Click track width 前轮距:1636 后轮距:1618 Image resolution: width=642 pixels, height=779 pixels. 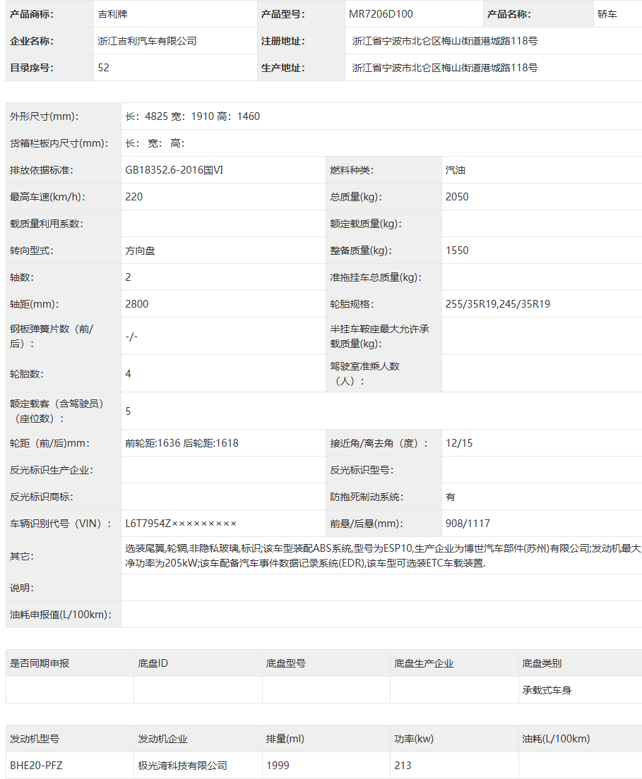point(182,442)
